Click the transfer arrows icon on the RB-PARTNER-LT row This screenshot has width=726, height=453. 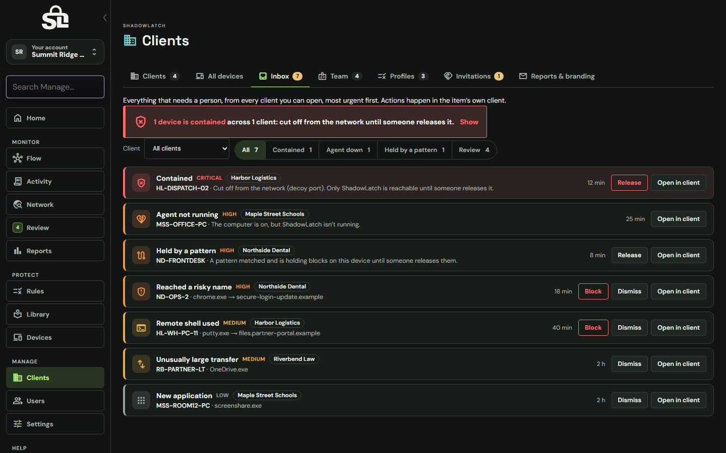click(x=141, y=364)
